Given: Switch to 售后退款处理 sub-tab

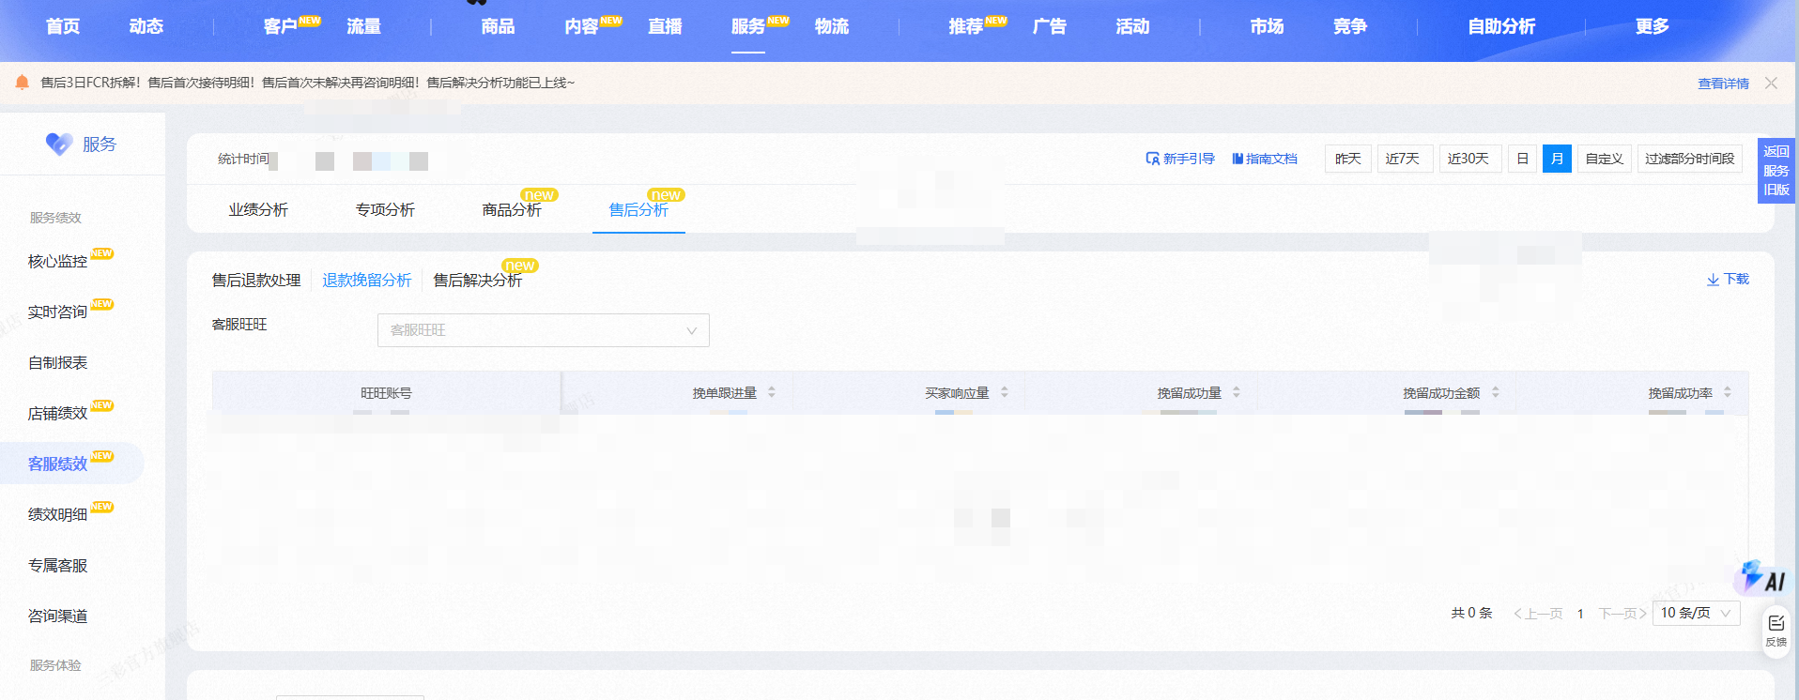Looking at the screenshot, I should 256,281.
